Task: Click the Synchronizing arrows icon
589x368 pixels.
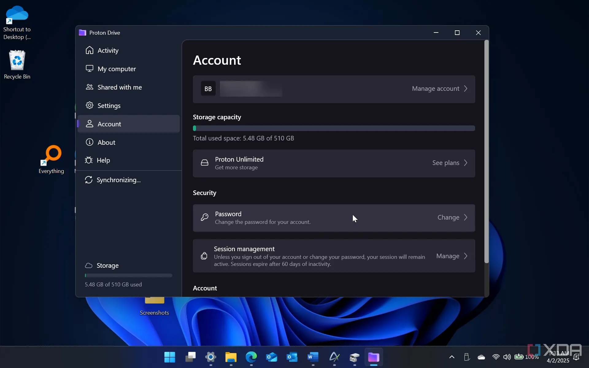Action: pyautogui.click(x=89, y=180)
